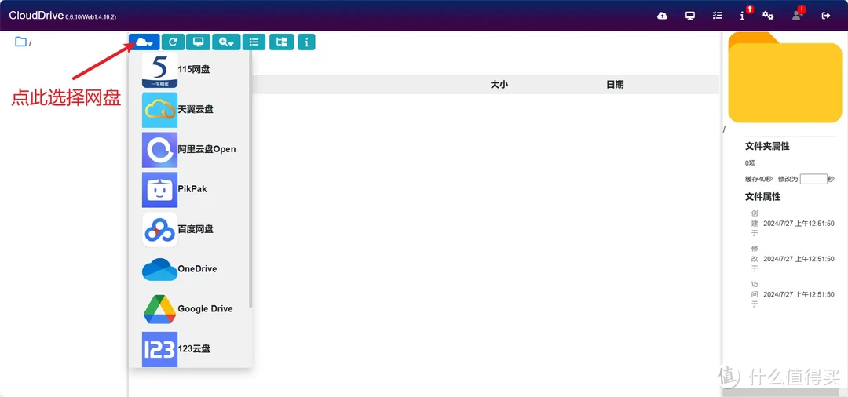Click the monitor icon in top header
Image resolution: width=848 pixels, height=397 pixels.
(x=690, y=16)
